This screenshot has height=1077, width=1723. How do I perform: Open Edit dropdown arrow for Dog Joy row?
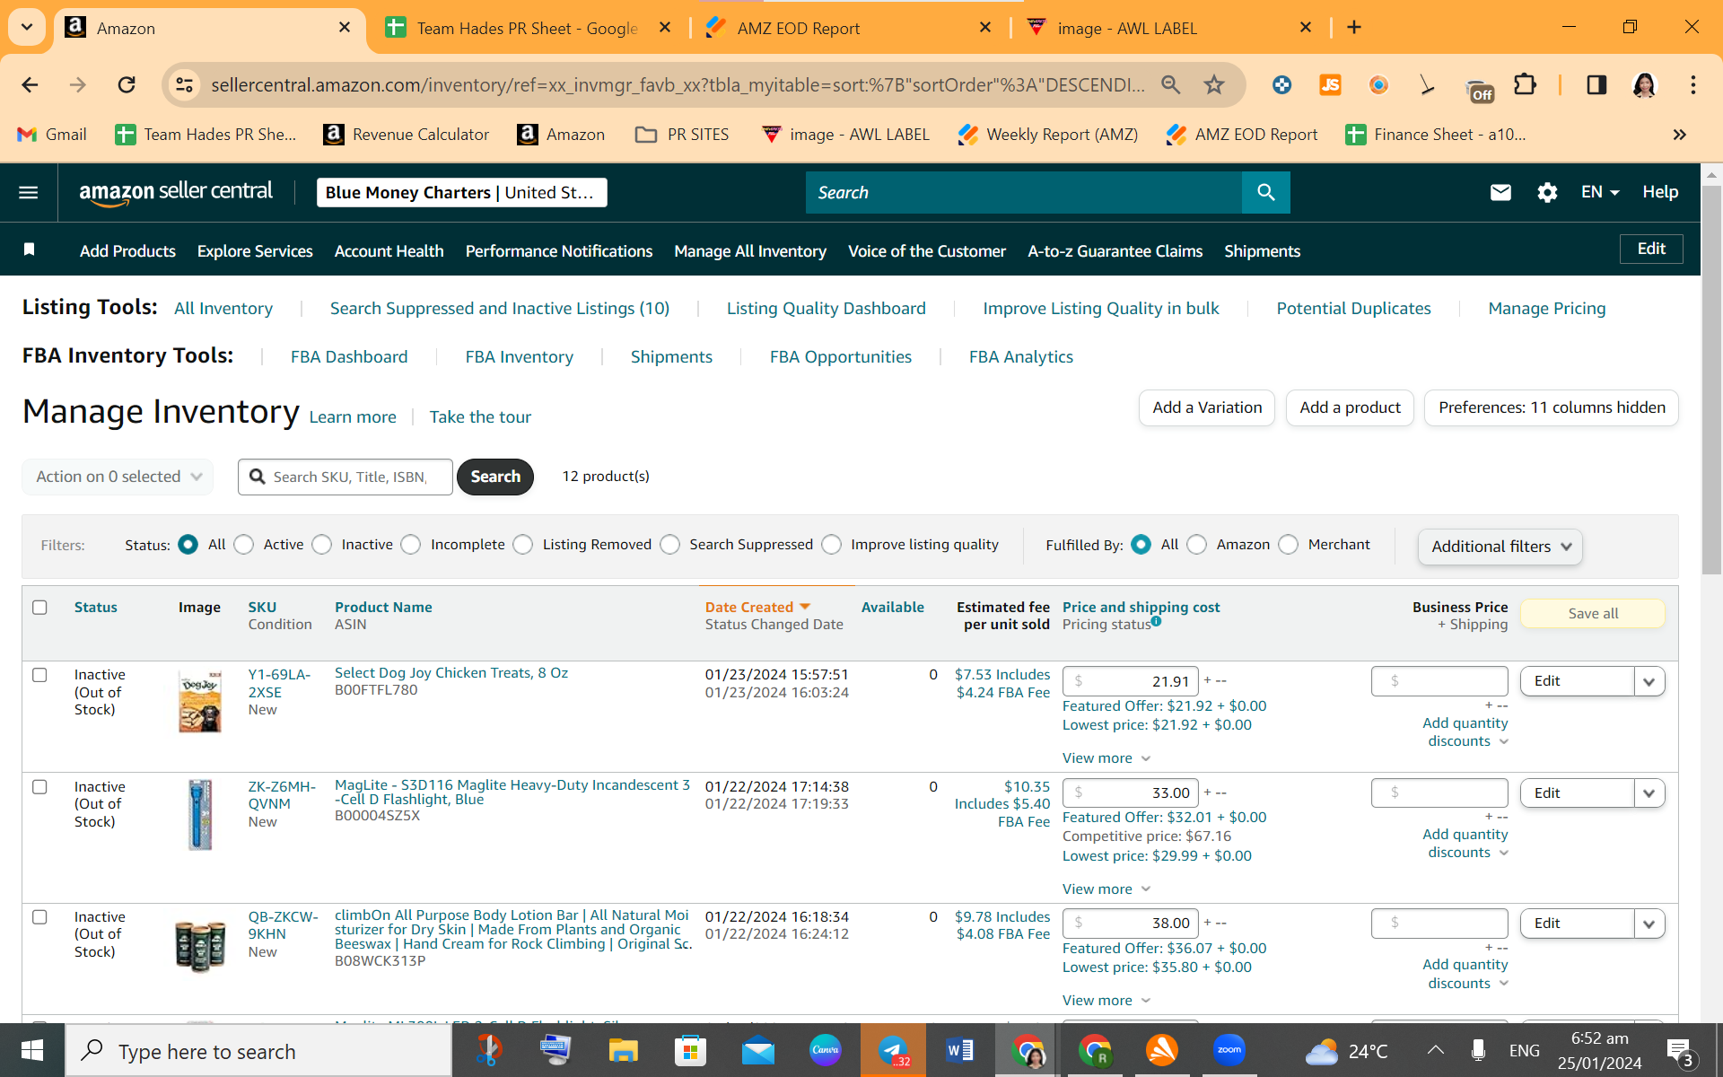[1649, 681]
